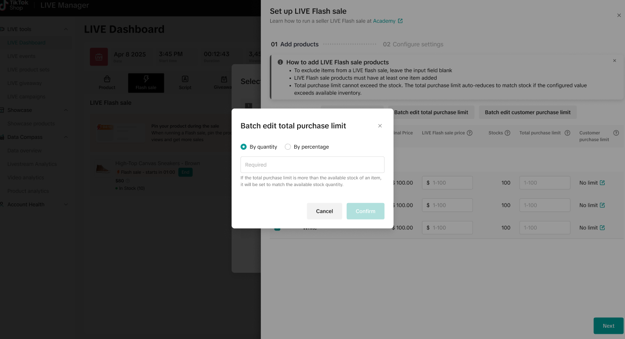This screenshot has width=625, height=339.
Task: Click the Customer purchase limit help icon
Action: point(616,133)
